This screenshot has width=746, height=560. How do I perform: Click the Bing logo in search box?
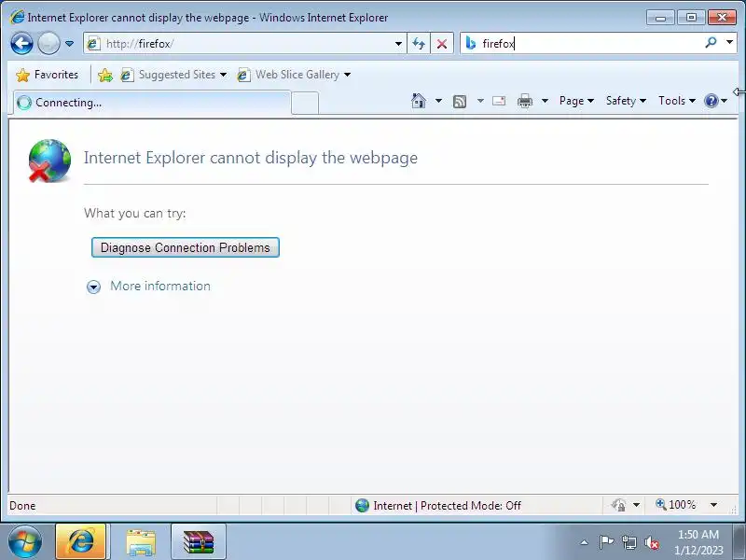click(471, 43)
